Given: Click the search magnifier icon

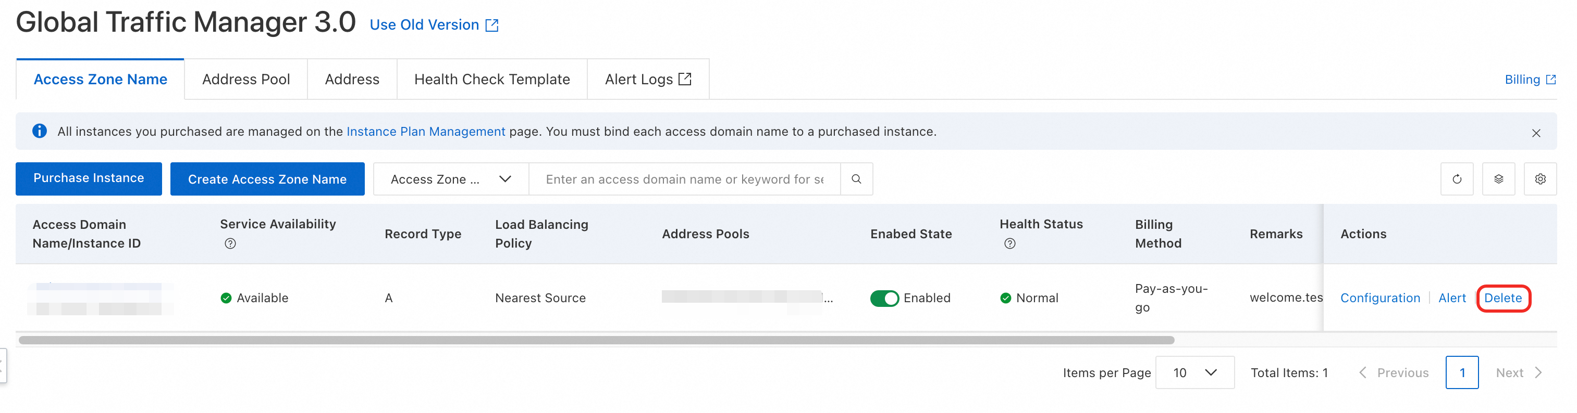Looking at the screenshot, I should [x=856, y=179].
